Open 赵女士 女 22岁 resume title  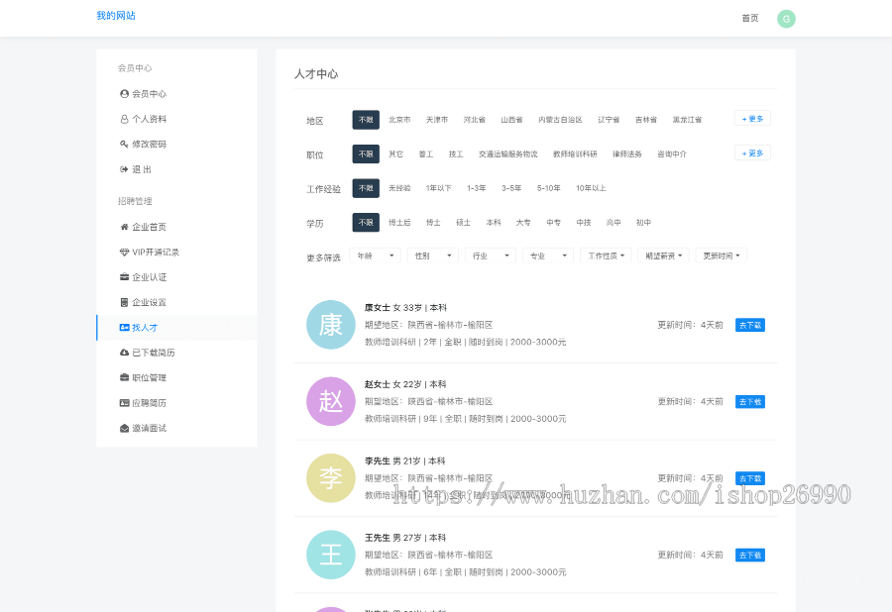405,384
